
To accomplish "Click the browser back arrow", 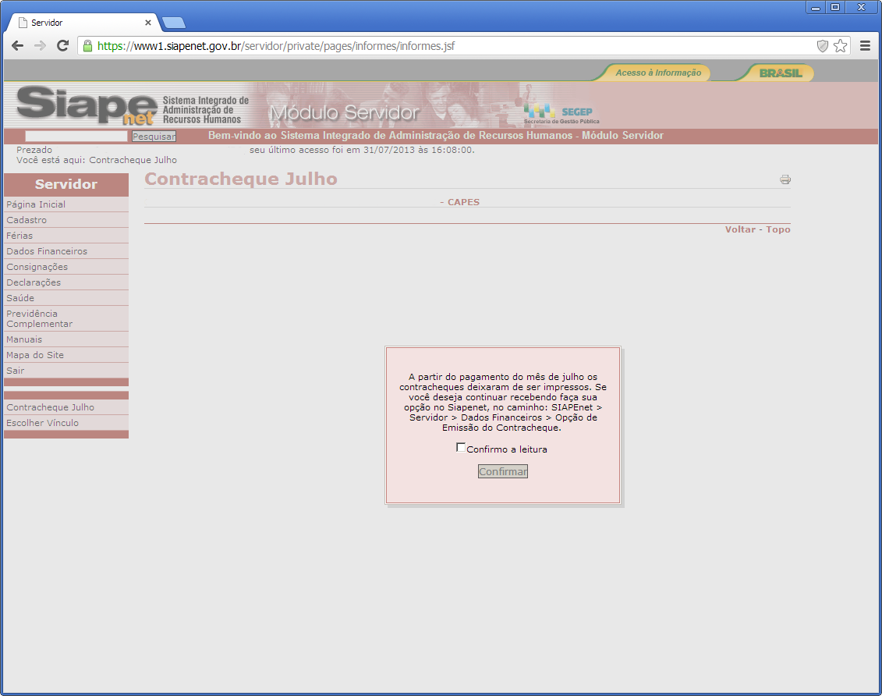I will click(x=17, y=46).
